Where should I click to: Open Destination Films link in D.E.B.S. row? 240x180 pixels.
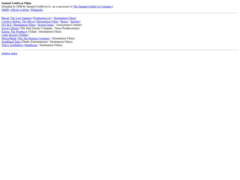(24, 25)
